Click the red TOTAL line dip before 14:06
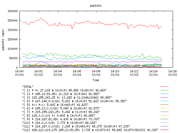The height and width of the screenshot is (133, 178). coord(72,29)
